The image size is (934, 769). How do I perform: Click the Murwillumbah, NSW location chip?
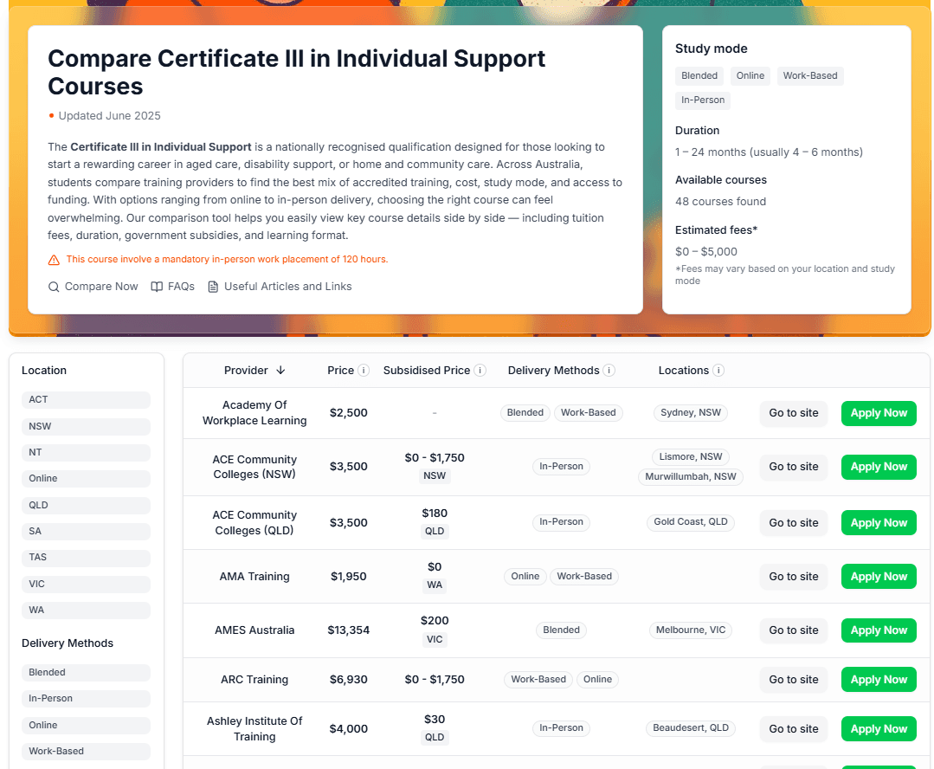(x=691, y=476)
